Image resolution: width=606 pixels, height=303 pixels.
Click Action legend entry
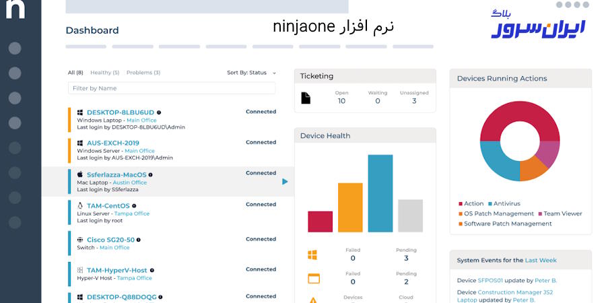coord(471,203)
